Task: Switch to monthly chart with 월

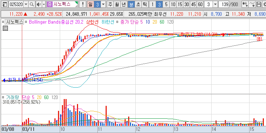Action: tap(117, 4)
